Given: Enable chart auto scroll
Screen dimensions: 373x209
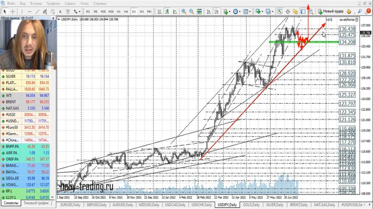Looking at the screenshot, I should pos(208,11).
